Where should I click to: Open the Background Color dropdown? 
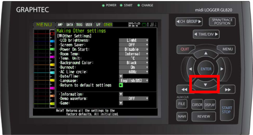[x=134, y=63]
